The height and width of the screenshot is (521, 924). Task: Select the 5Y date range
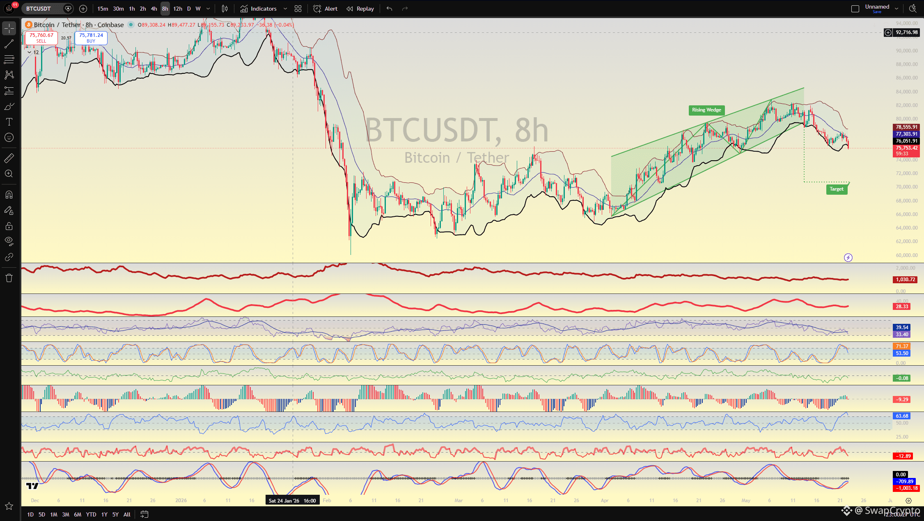tap(115, 514)
